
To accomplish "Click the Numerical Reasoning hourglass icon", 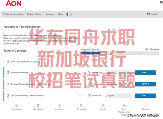I will tap(8, 72).
